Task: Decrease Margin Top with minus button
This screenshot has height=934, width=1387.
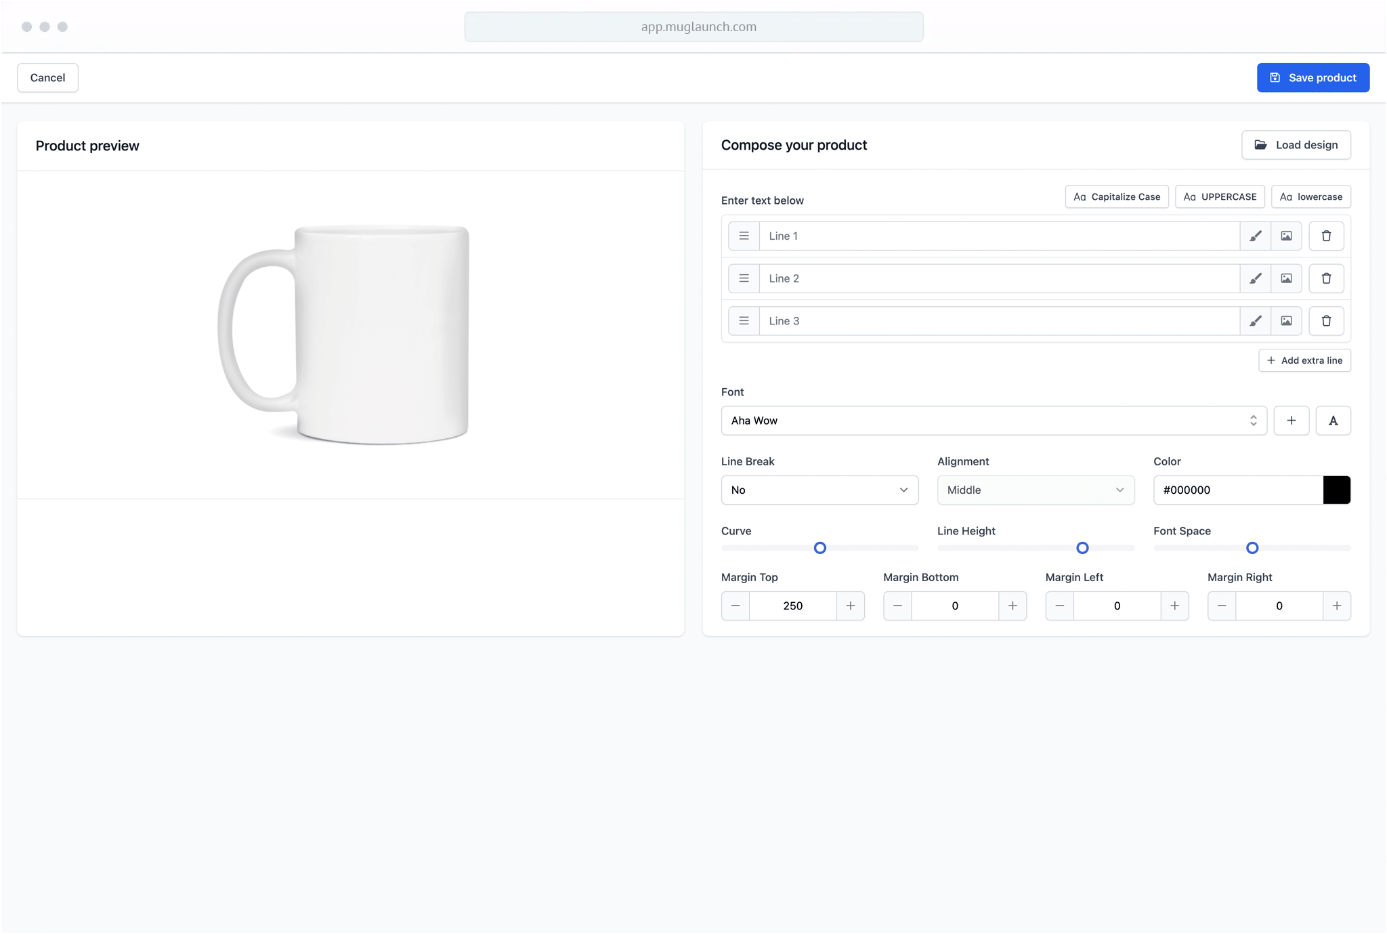Action: click(735, 606)
